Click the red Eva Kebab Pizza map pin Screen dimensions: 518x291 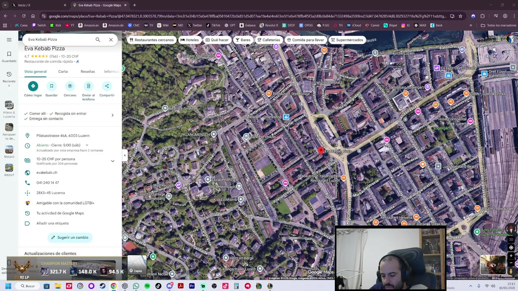tap(321, 151)
